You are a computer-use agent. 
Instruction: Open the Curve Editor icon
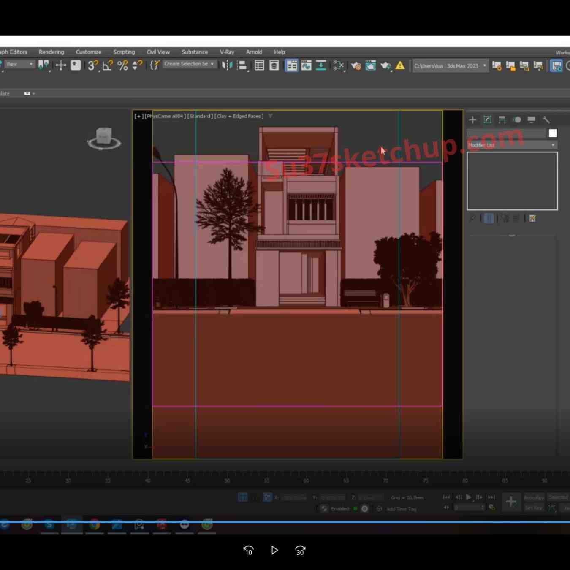point(306,65)
